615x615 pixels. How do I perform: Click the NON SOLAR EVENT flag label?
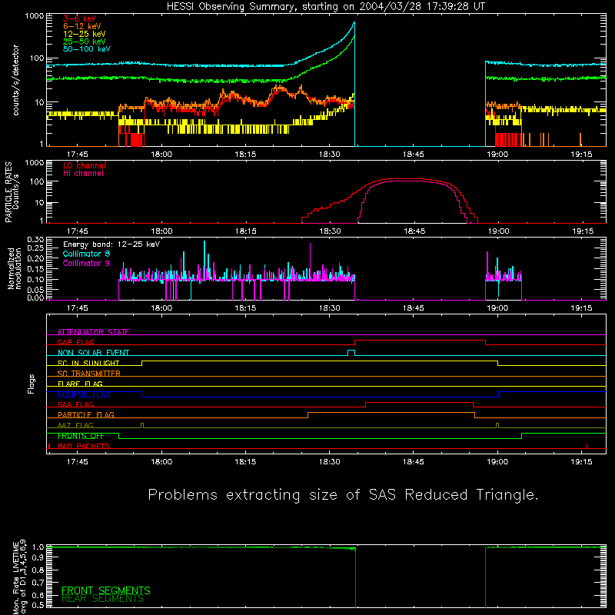point(93,353)
